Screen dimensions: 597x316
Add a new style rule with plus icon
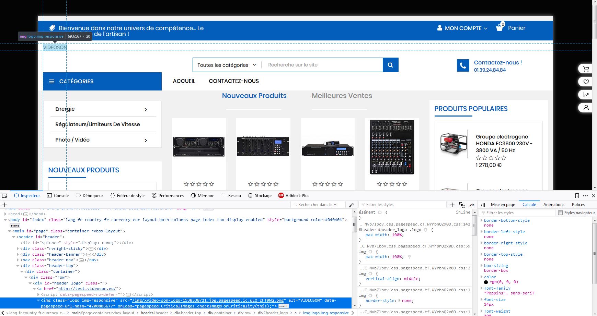click(x=452, y=205)
